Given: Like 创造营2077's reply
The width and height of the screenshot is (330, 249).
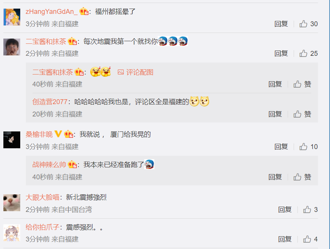Looking at the screenshot, I should tap(302, 114).
